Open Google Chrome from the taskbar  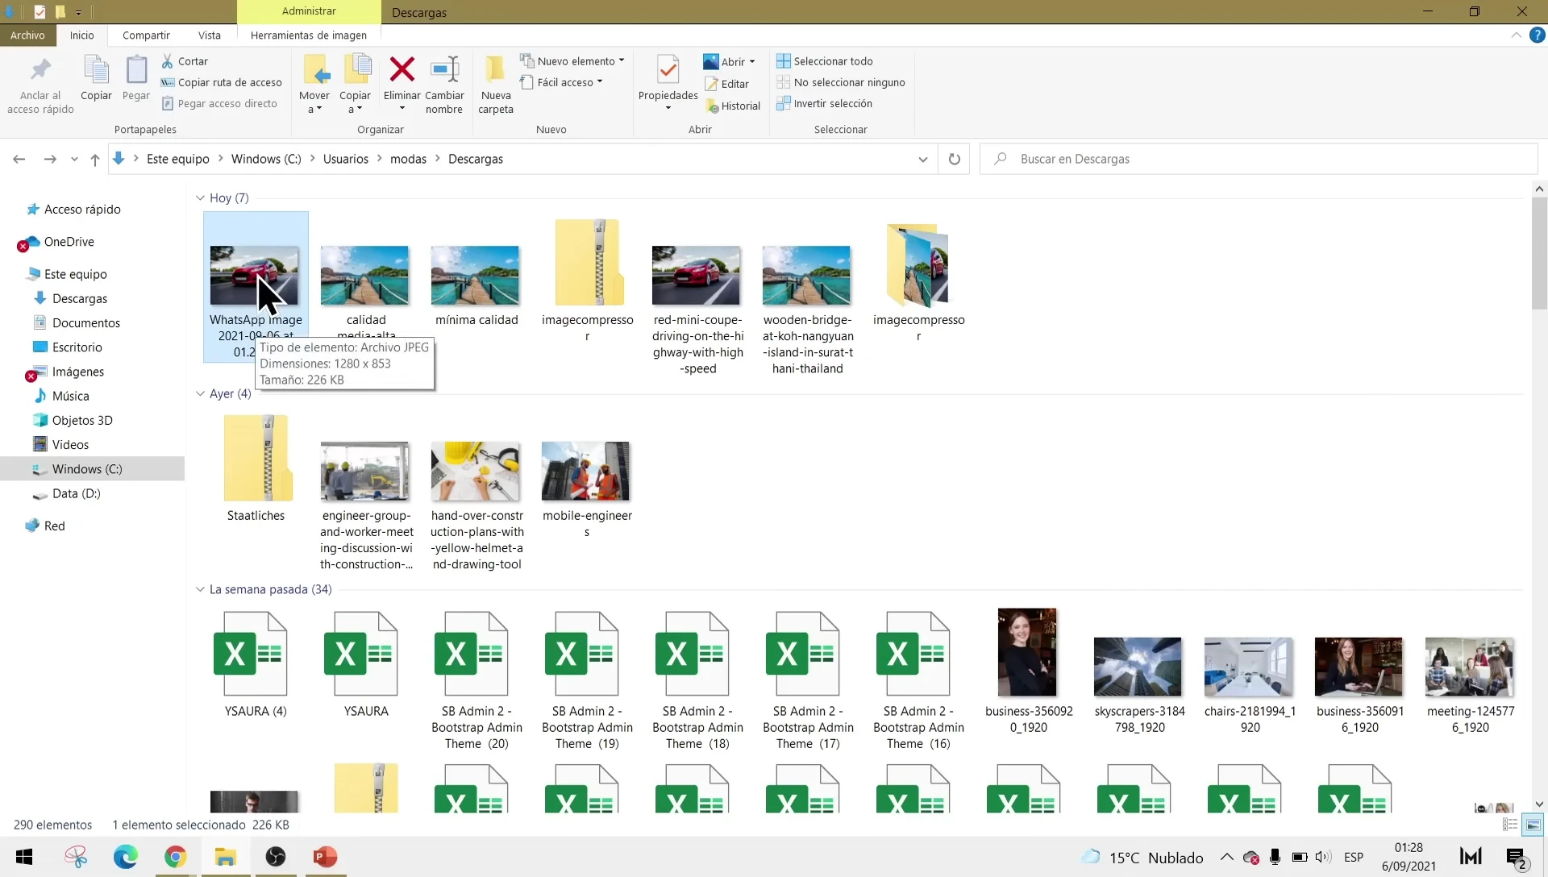pos(175,857)
